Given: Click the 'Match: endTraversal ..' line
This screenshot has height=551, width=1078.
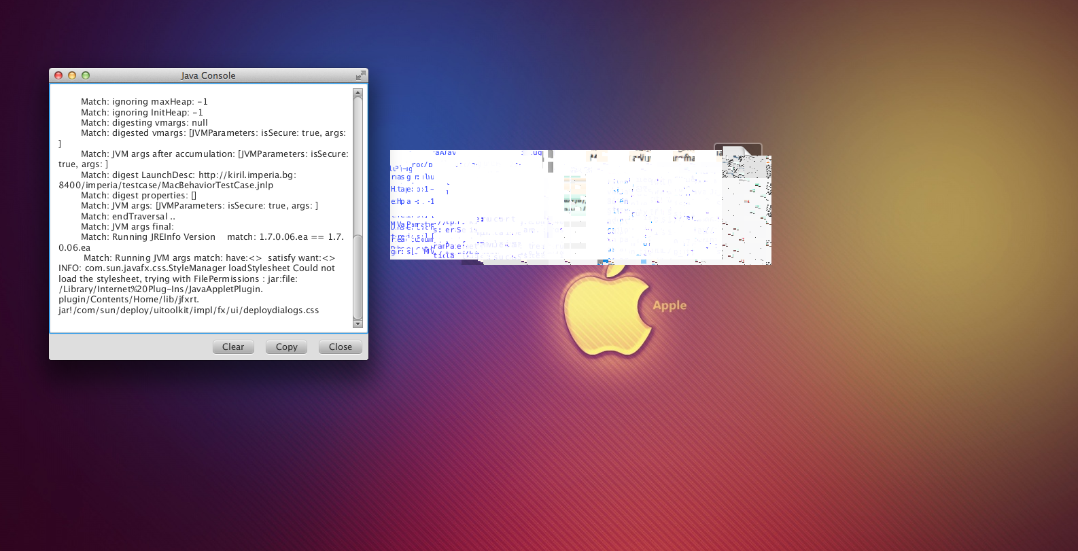Looking at the screenshot, I should pos(128,216).
